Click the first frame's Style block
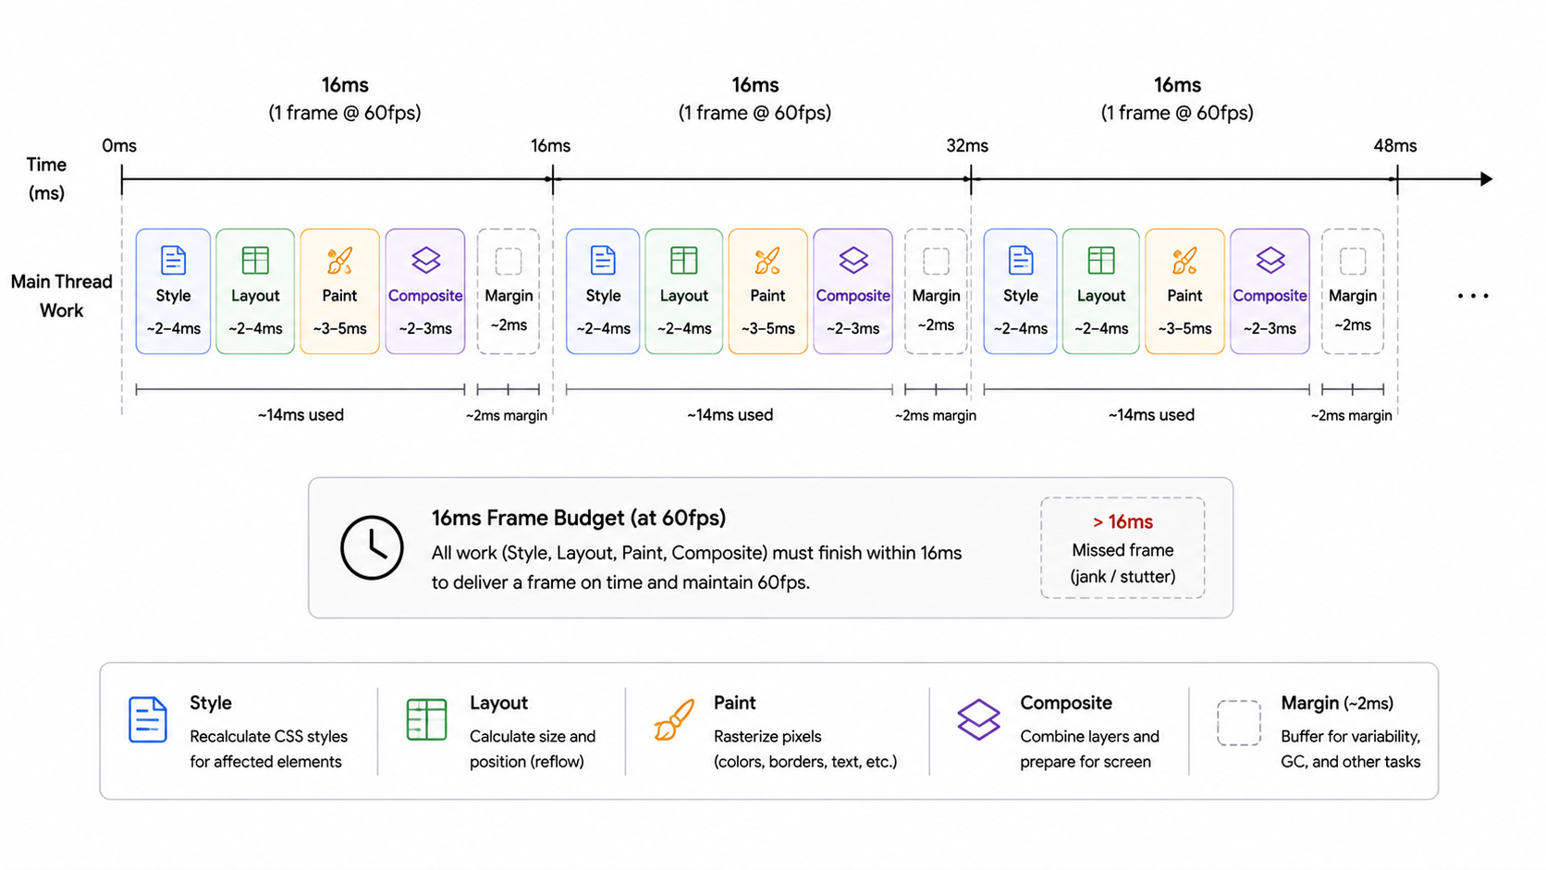The width and height of the screenshot is (1546, 870). (173, 291)
